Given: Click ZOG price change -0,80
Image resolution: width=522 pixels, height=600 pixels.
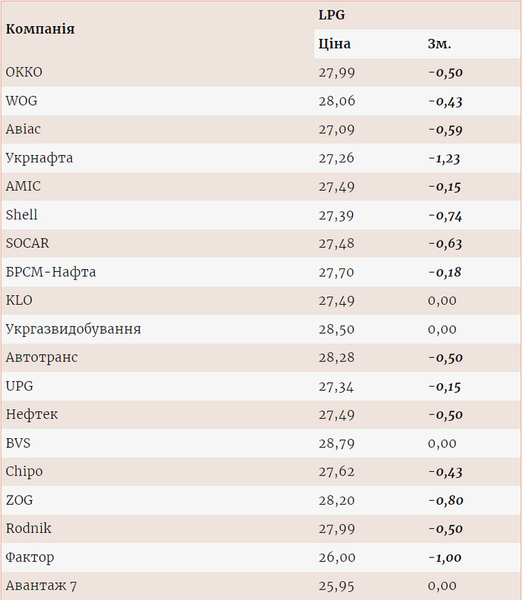Looking at the screenshot, I should pos(445,500).
